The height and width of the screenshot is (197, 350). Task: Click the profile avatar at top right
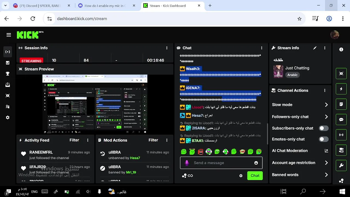tap(335, 35)
